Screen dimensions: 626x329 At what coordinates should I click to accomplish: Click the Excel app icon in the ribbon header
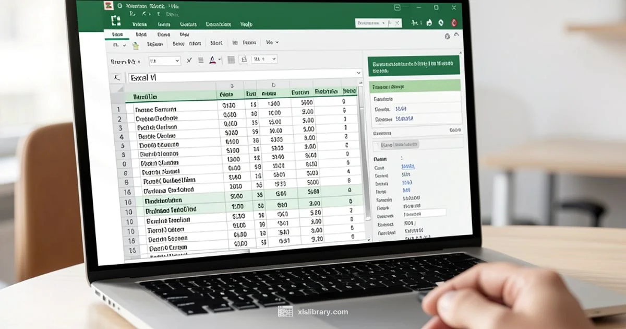tap(116, 21)
